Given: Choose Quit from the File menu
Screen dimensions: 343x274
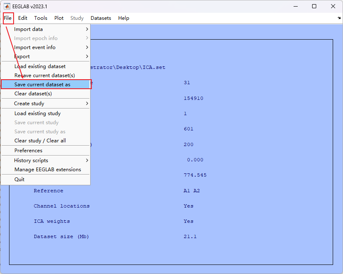Looking at the screenshot, I should tap(46, 180).
